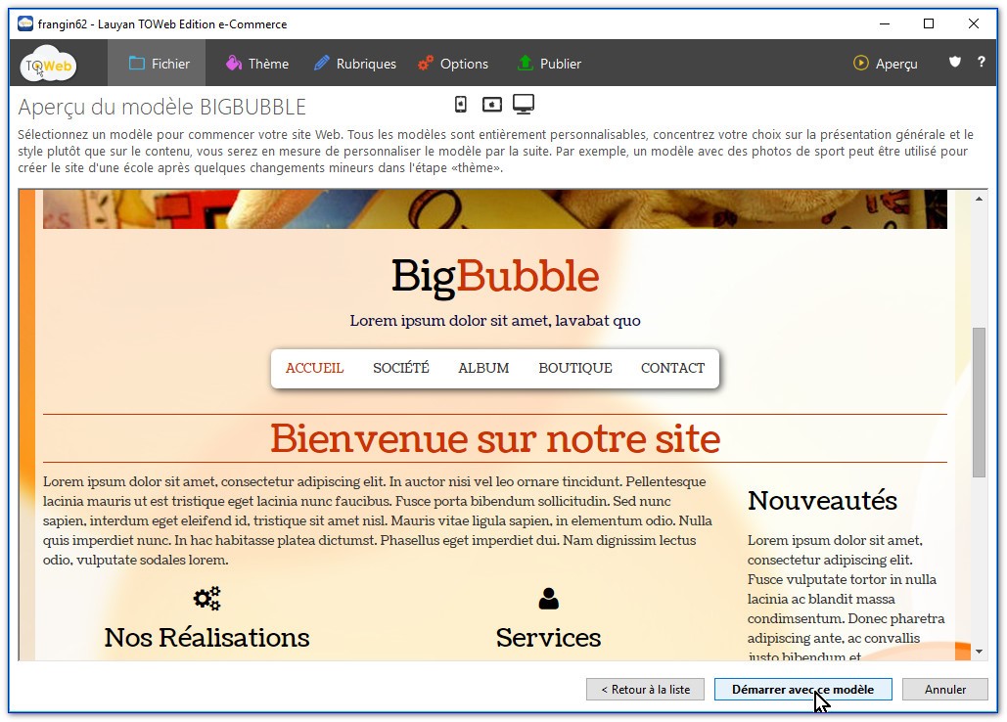1007x722 pixels.
Task: Open the Fichier menu
Action: pos(160,64)
